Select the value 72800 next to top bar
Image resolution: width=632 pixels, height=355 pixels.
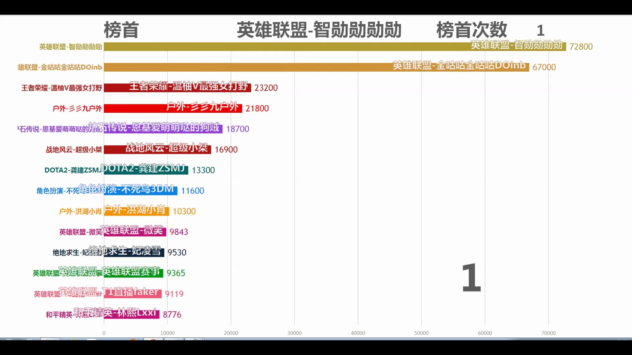pos(582,46)
